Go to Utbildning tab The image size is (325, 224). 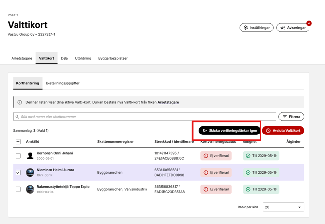click(x=83, y=58)
